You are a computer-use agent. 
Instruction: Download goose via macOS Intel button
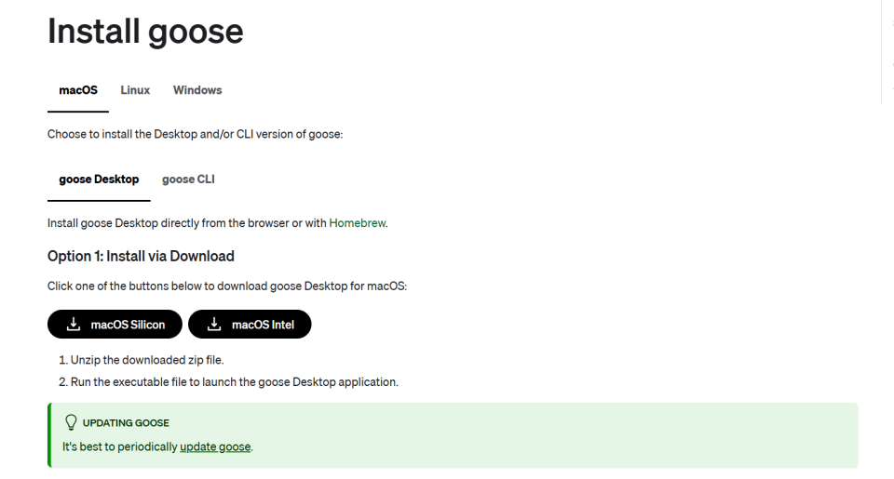[x=250, y=324]
